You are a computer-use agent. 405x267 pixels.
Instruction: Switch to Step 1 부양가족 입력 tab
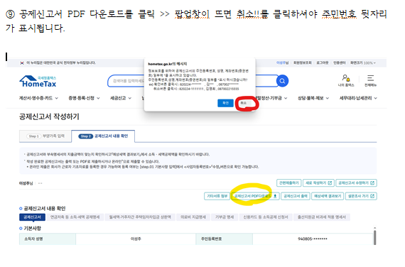tap(45, 136)
